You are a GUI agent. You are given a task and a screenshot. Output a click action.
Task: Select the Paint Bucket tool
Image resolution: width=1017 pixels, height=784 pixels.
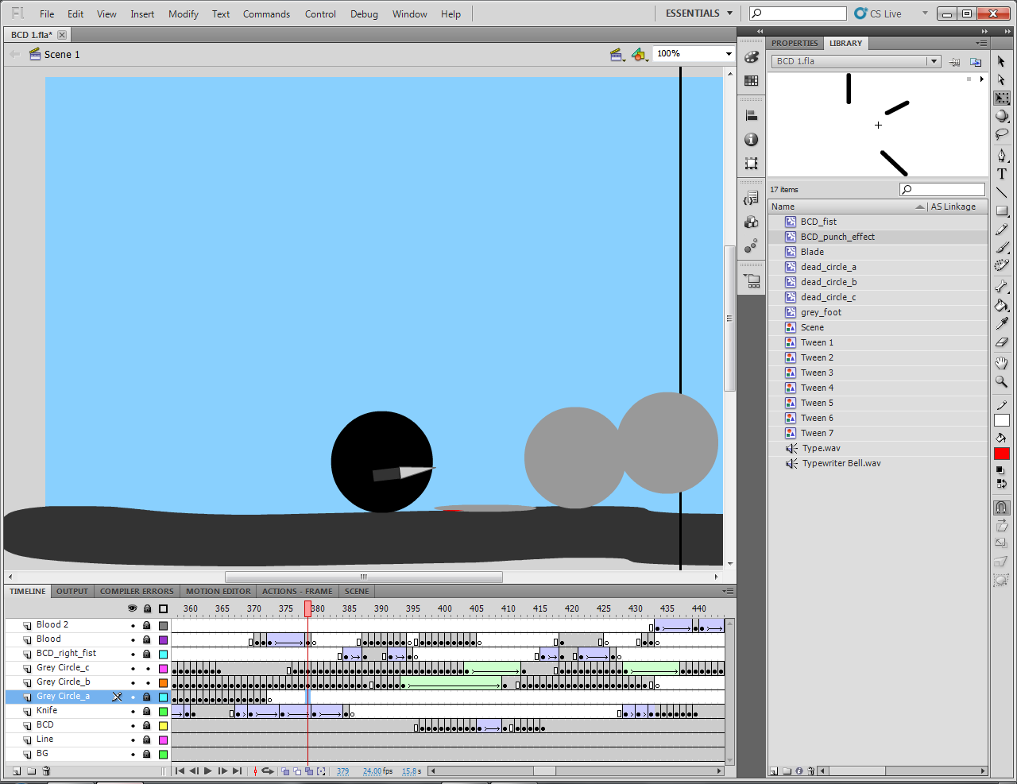click(1001, 305)
